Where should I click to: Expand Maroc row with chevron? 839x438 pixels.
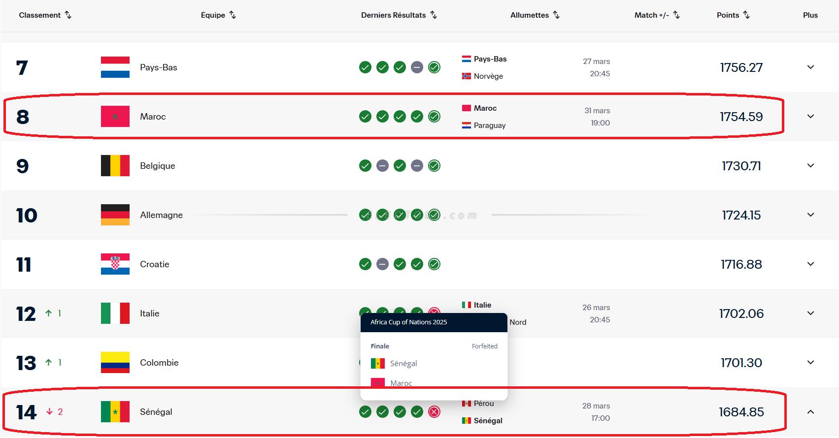(x=810, y=117)
